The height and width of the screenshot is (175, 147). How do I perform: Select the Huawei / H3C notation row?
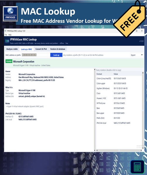(119, 98)
